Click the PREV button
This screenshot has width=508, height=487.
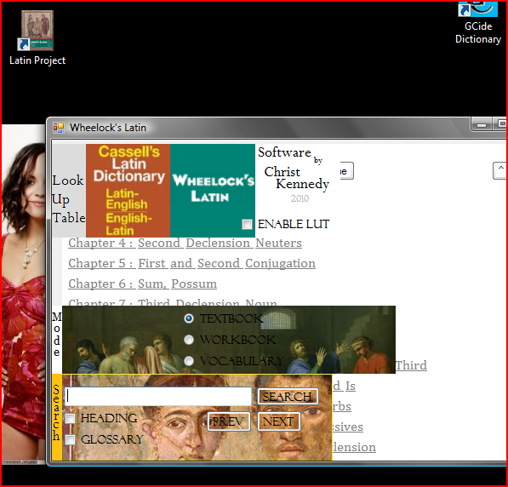pyautogui.click(x=229, y=421)
